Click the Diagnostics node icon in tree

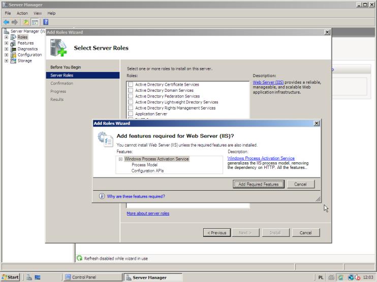point(13,49)
